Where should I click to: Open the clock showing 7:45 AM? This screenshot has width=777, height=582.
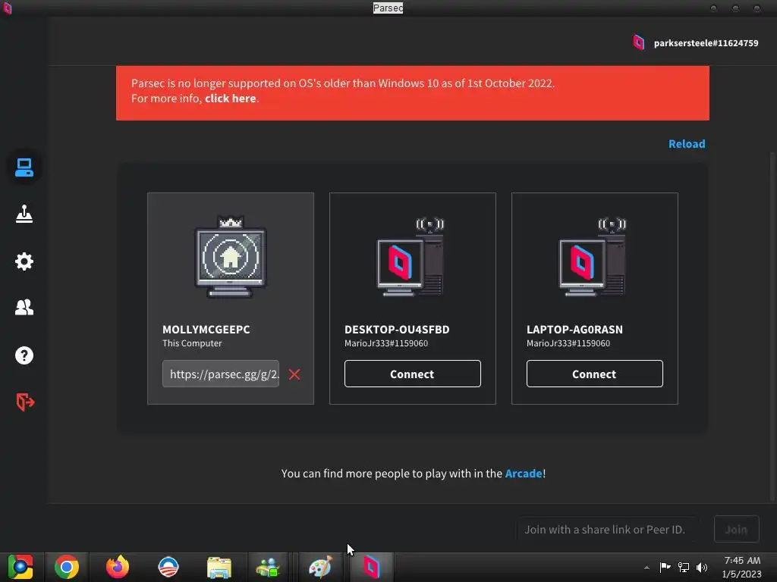coord(742,567)
